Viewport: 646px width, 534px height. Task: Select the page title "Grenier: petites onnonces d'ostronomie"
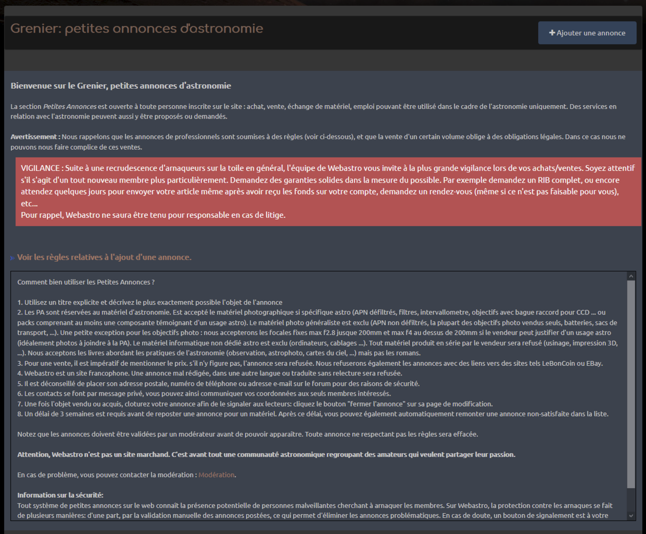136,28
